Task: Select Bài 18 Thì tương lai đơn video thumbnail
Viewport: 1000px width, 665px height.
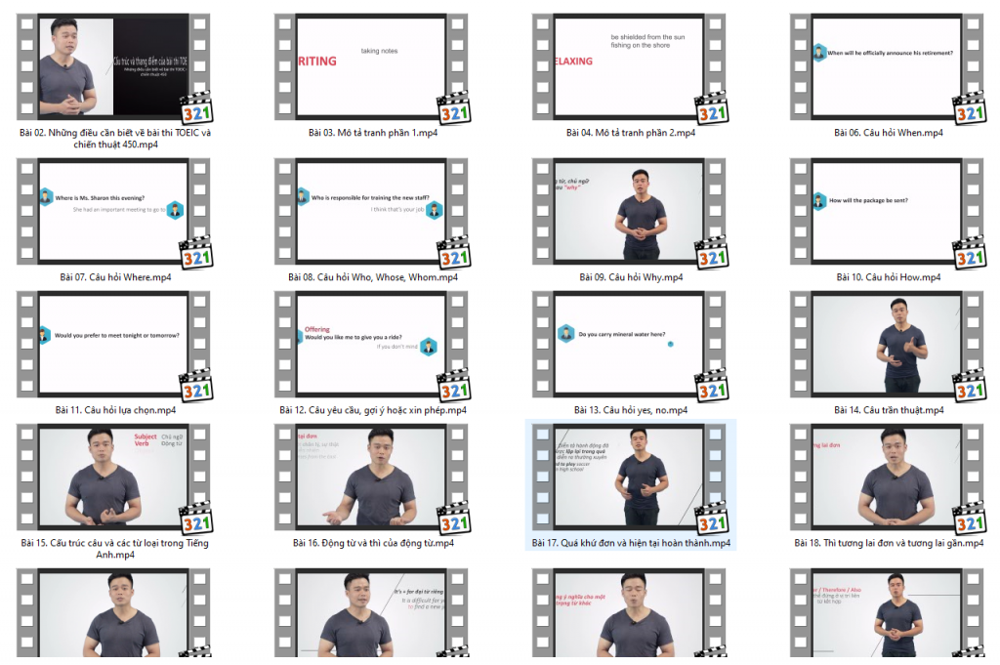Action: tap(888, 478)
